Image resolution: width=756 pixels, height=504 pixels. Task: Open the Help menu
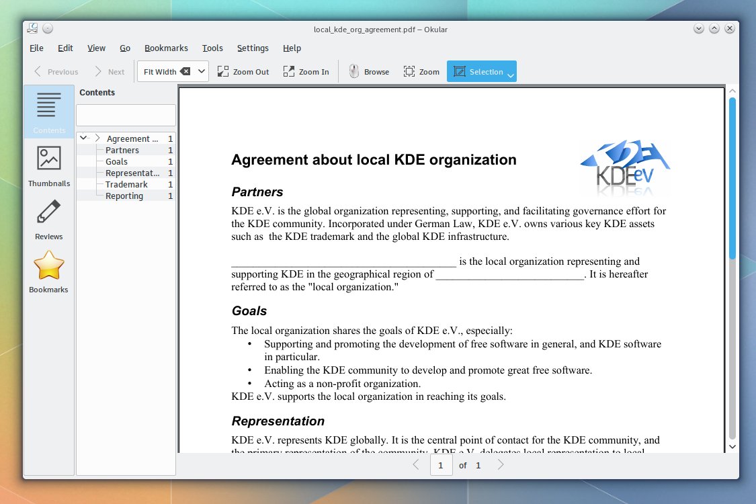coord(292,48)
